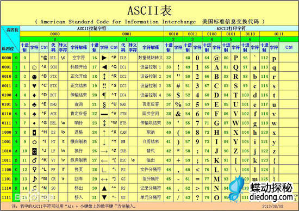The height and width of the screenshot is (211, 299).
Task: Select the "ESC" code cell
Action: tap(123, 160)
